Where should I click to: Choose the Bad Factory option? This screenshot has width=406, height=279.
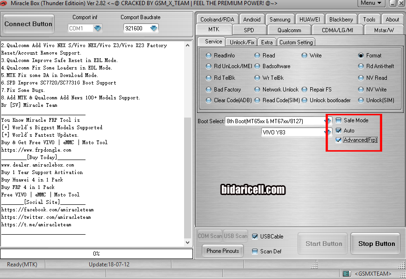coord(223,90)
